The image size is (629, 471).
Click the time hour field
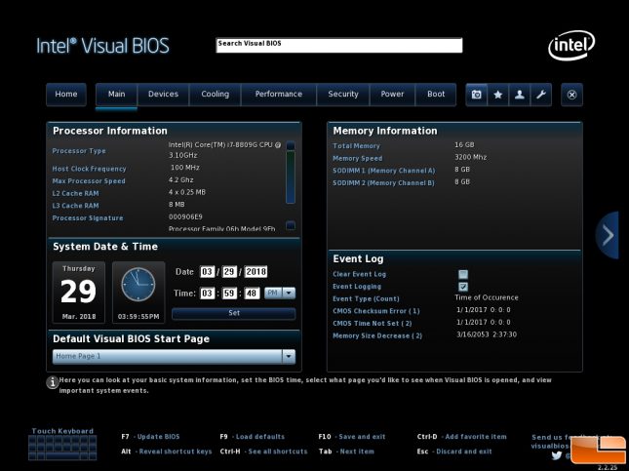(207, 294)
